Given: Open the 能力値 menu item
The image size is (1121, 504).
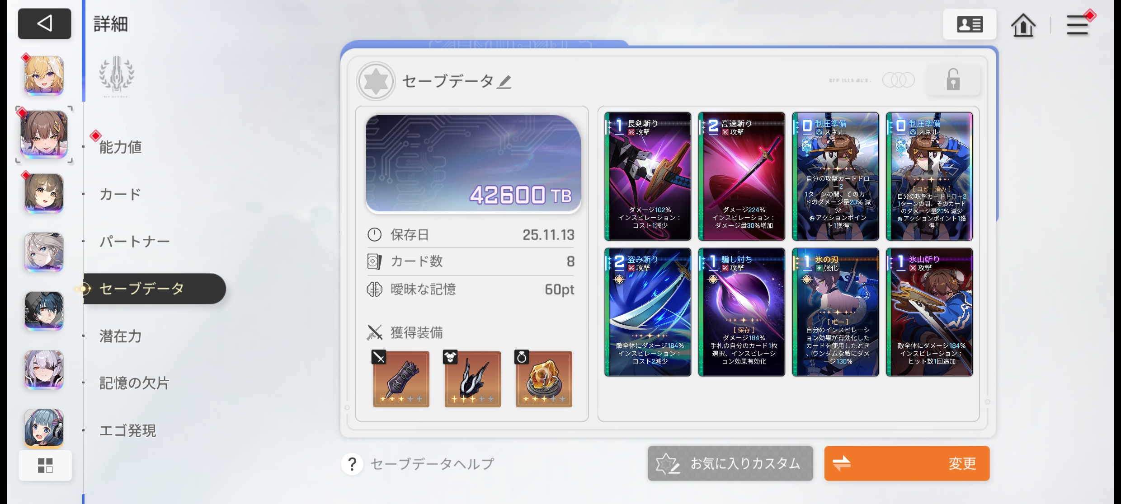Looking at the screenshot, I should coord(120,147).
